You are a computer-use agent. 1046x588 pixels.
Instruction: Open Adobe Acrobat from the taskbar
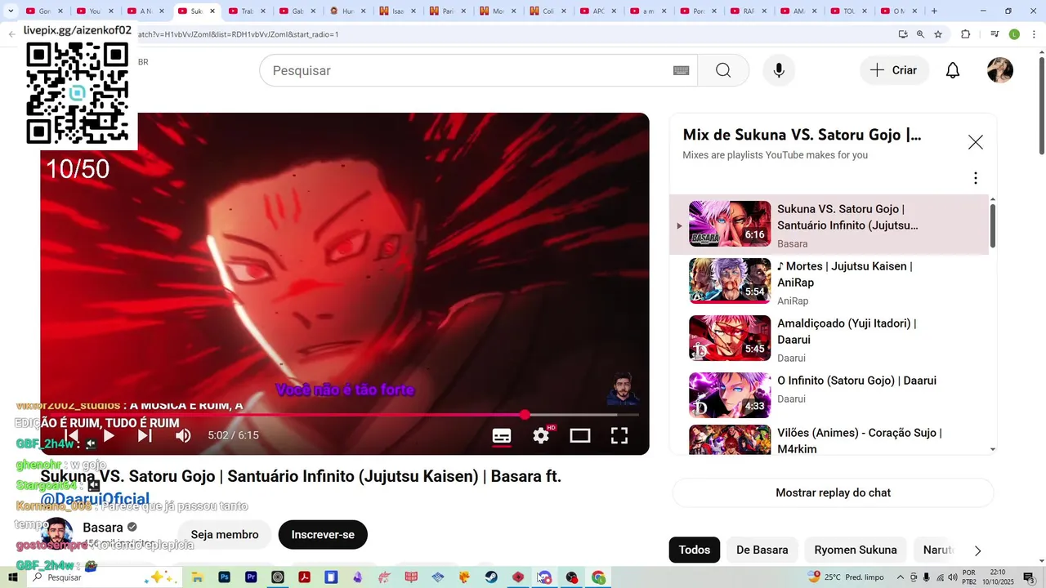(x=304, y=577)
